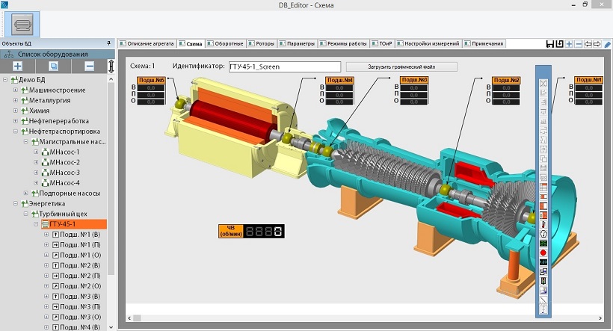Expand the МНасос-1 tree node

click(35, 152)
